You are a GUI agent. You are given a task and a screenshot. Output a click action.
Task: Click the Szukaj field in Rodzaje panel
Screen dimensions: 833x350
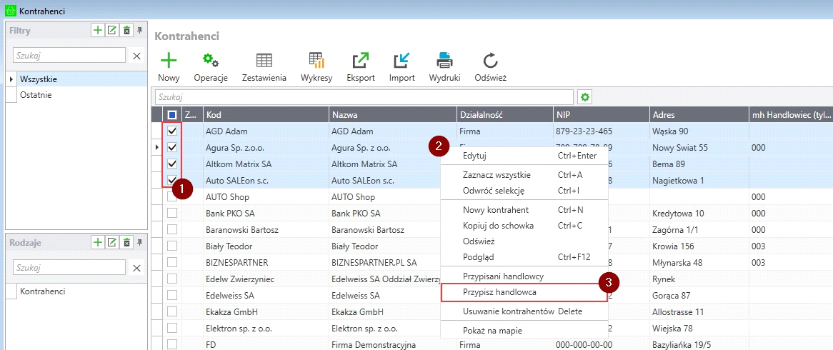point(69,267)
